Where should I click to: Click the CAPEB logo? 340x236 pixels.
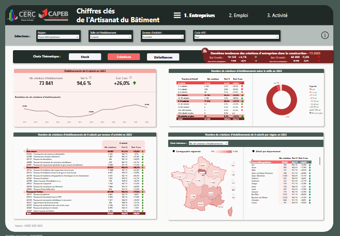point(54,14)
